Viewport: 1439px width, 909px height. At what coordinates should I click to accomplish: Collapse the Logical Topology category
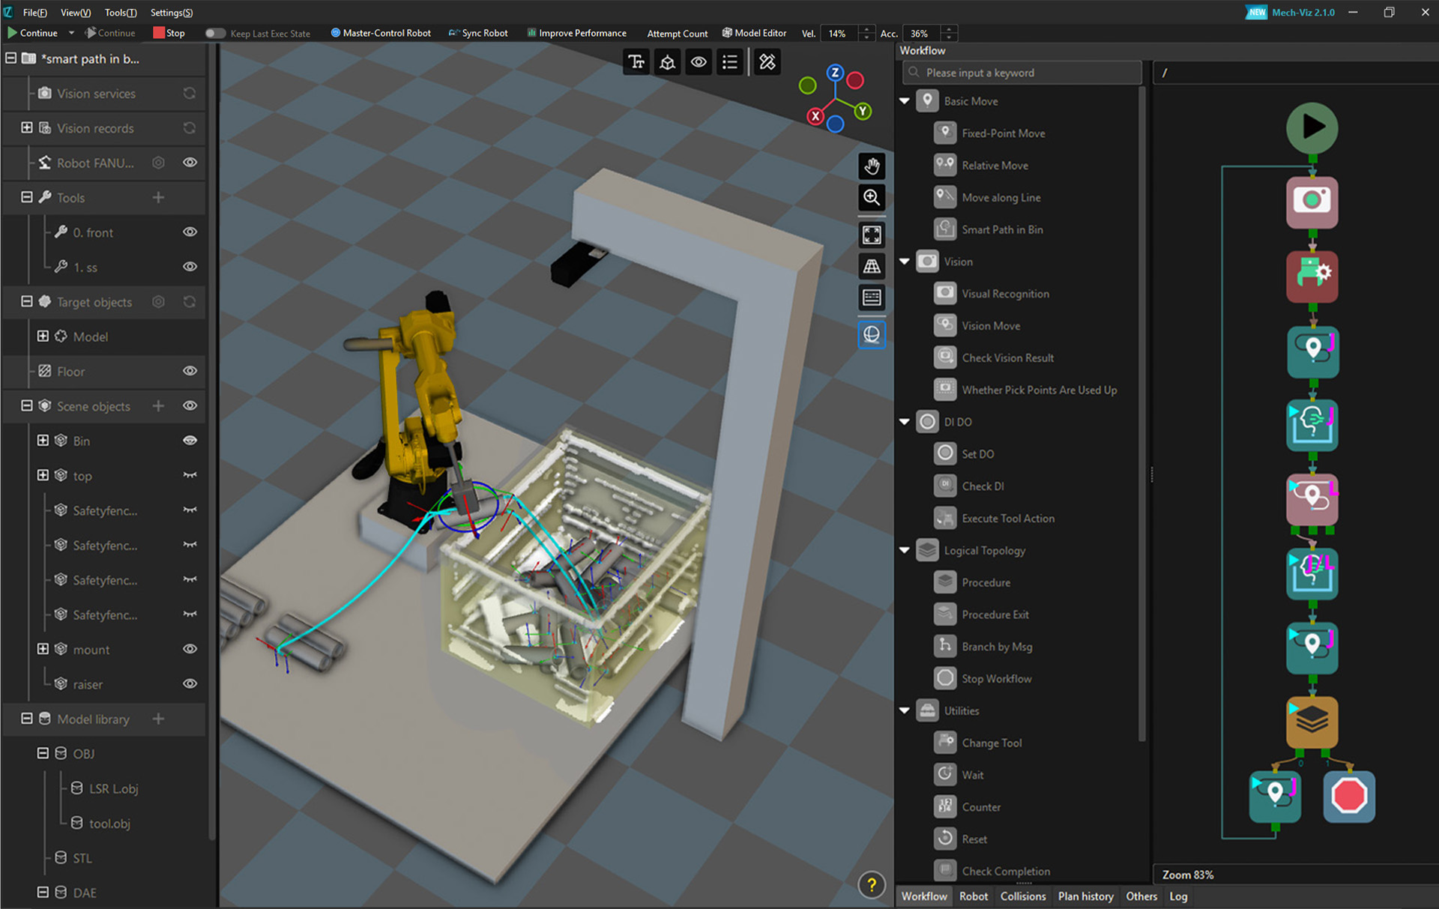pos(904,550)
